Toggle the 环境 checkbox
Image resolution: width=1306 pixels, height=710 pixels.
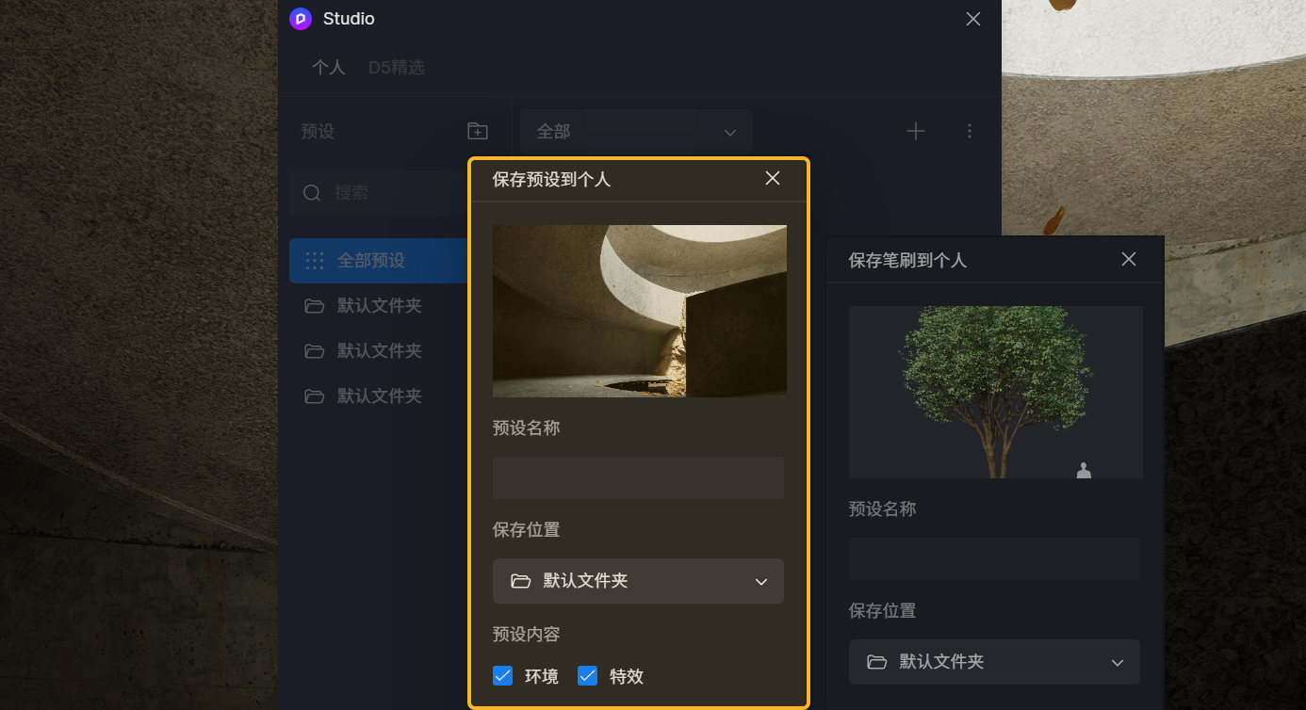point(502,675)
